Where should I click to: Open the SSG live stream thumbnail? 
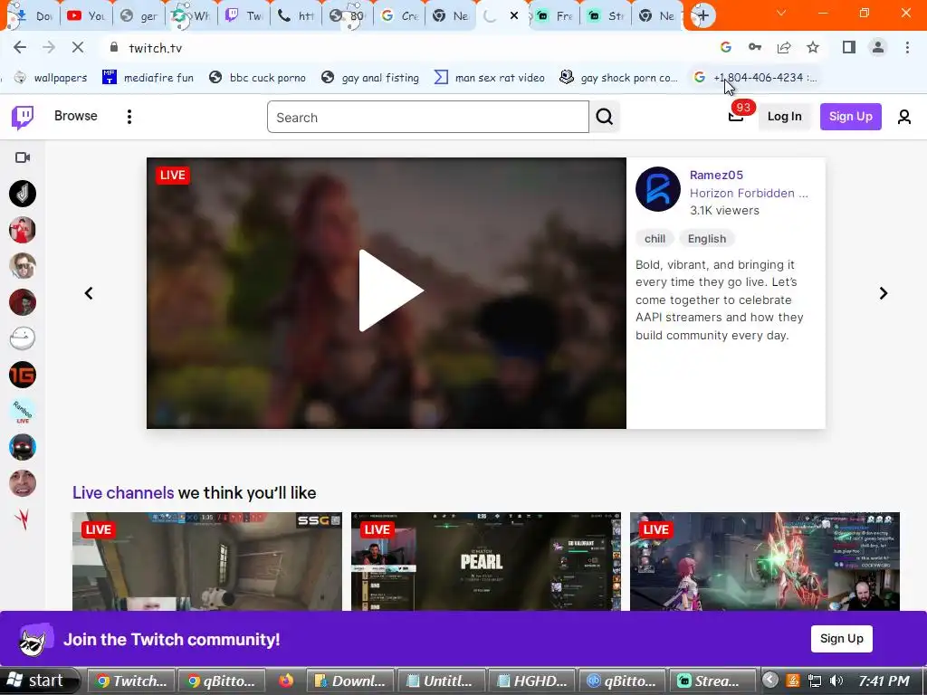(x=207, y=561)
